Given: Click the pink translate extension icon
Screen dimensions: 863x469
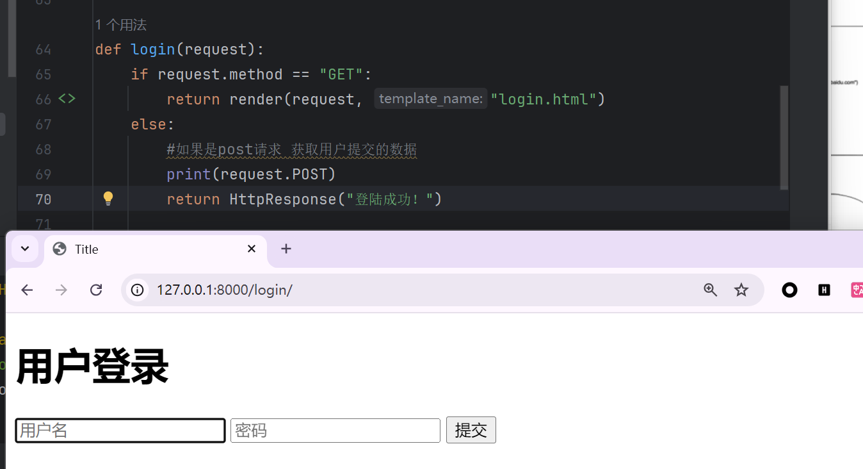Looking at the screenshot, I should (857, 290).
